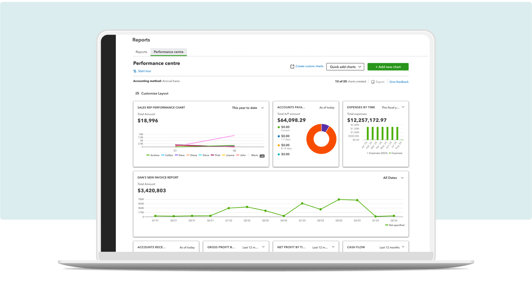This screenshot has width=532, height=298.
Task: Click the green Current $0.00 dot
Action: pyautogui.click(x=279, y=127)
